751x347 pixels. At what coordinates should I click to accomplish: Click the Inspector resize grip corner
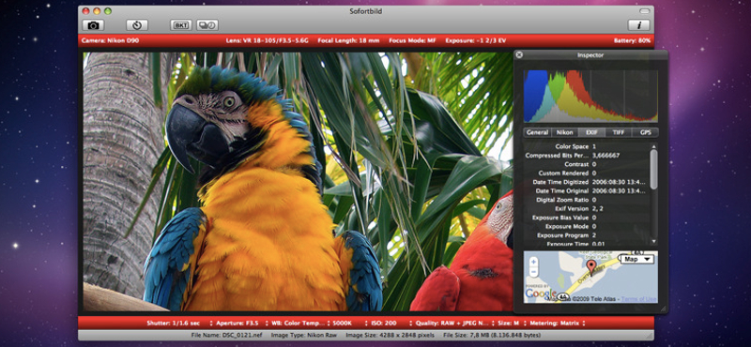(x=664, y=309)
